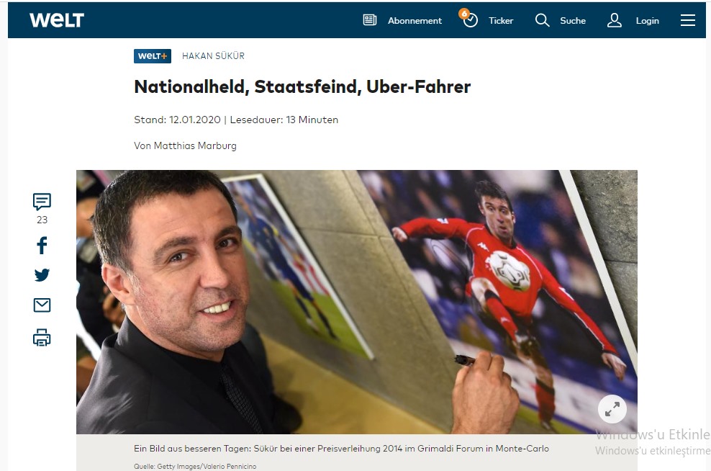Open the Ticker clock icon

pyautogui.click(x=470, y=19)
